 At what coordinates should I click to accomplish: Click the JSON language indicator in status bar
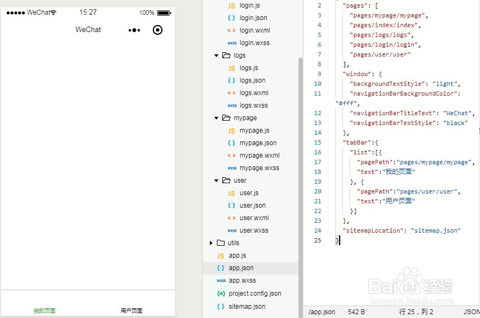(471, 312)
